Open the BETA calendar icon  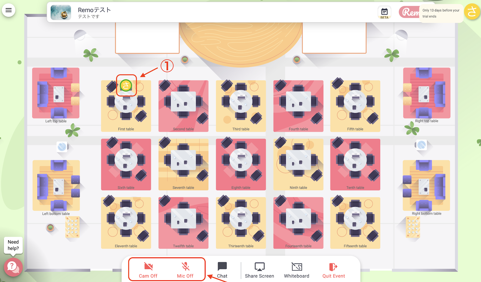[x=384, y=13]
